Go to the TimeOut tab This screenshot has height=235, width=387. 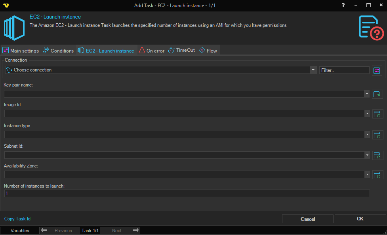[181, 51]
